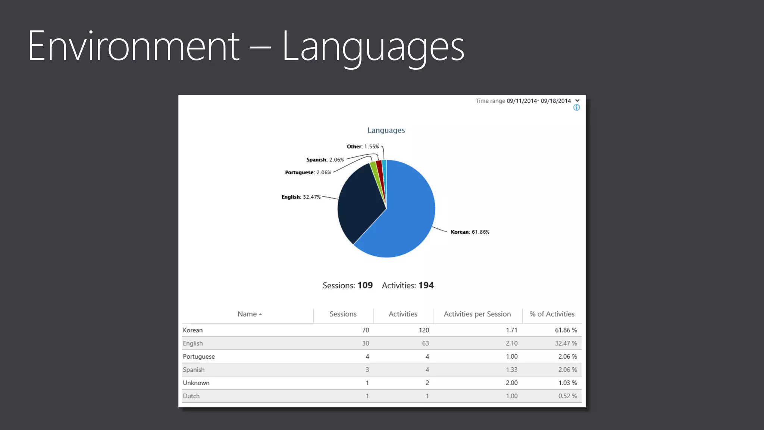The image size is (764, 430).
Task: Select the 'Unknown' table row name
Action: tap(196, 383)
